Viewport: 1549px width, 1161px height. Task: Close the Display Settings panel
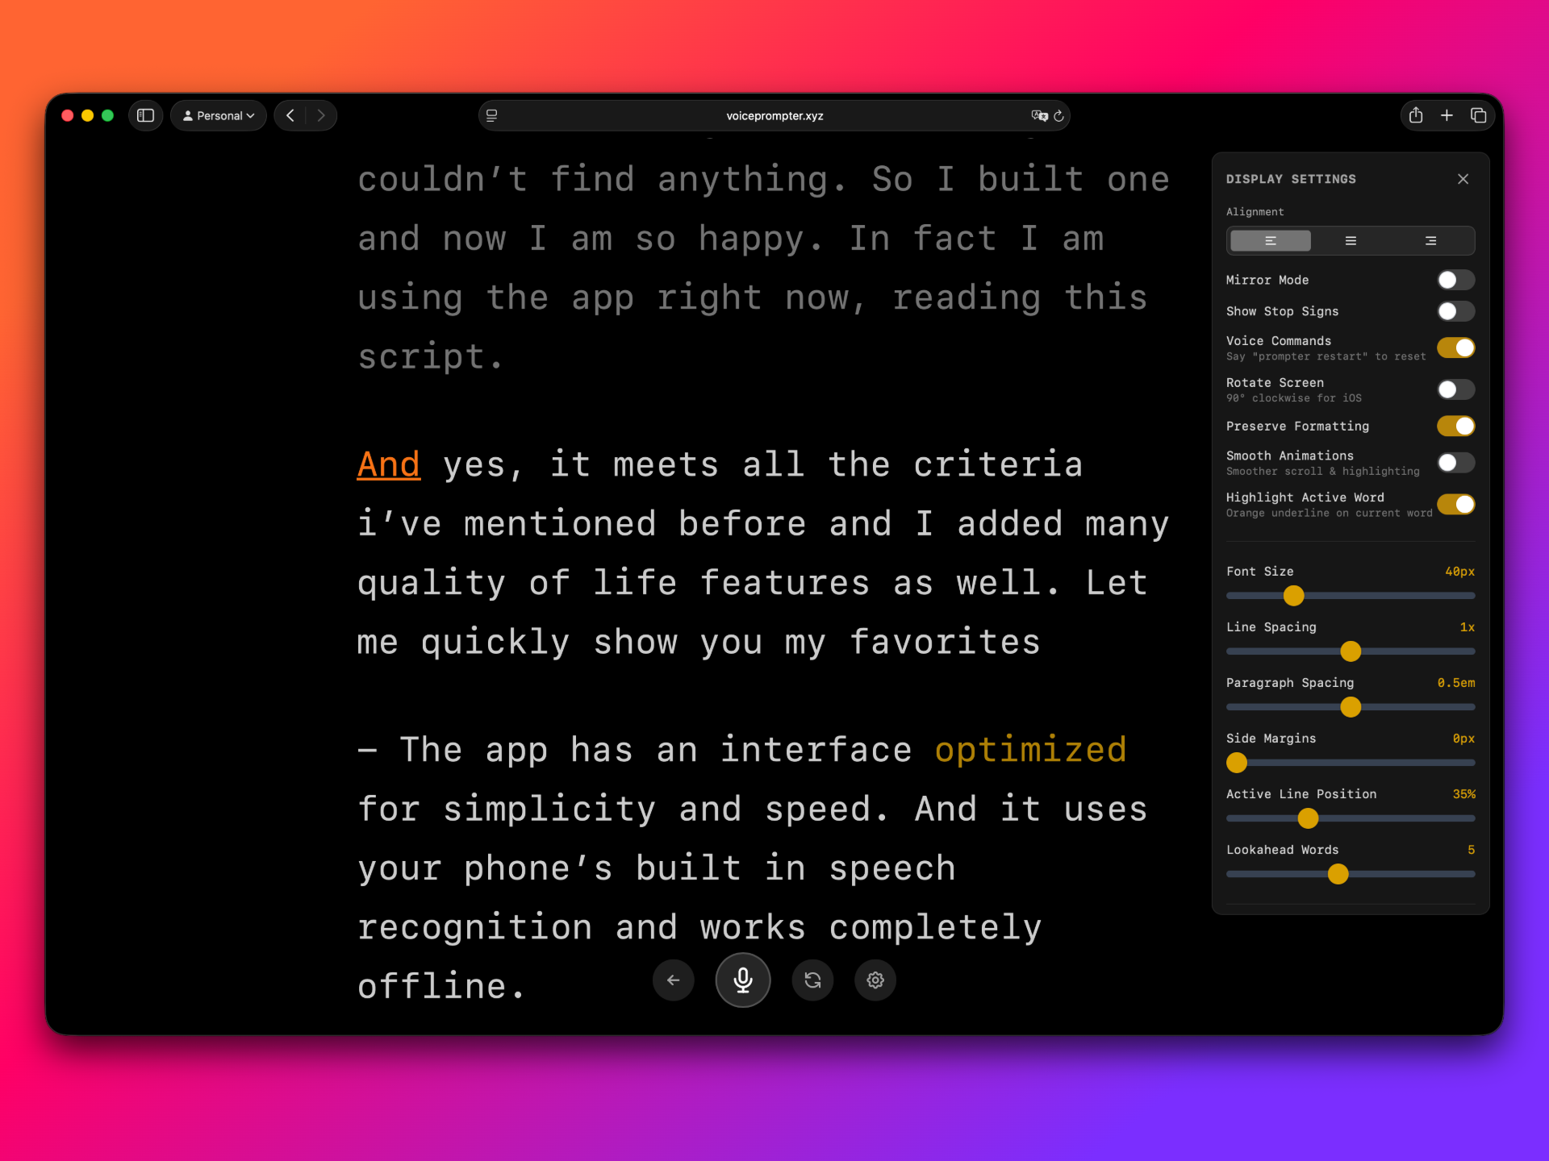click(1463, 178)
